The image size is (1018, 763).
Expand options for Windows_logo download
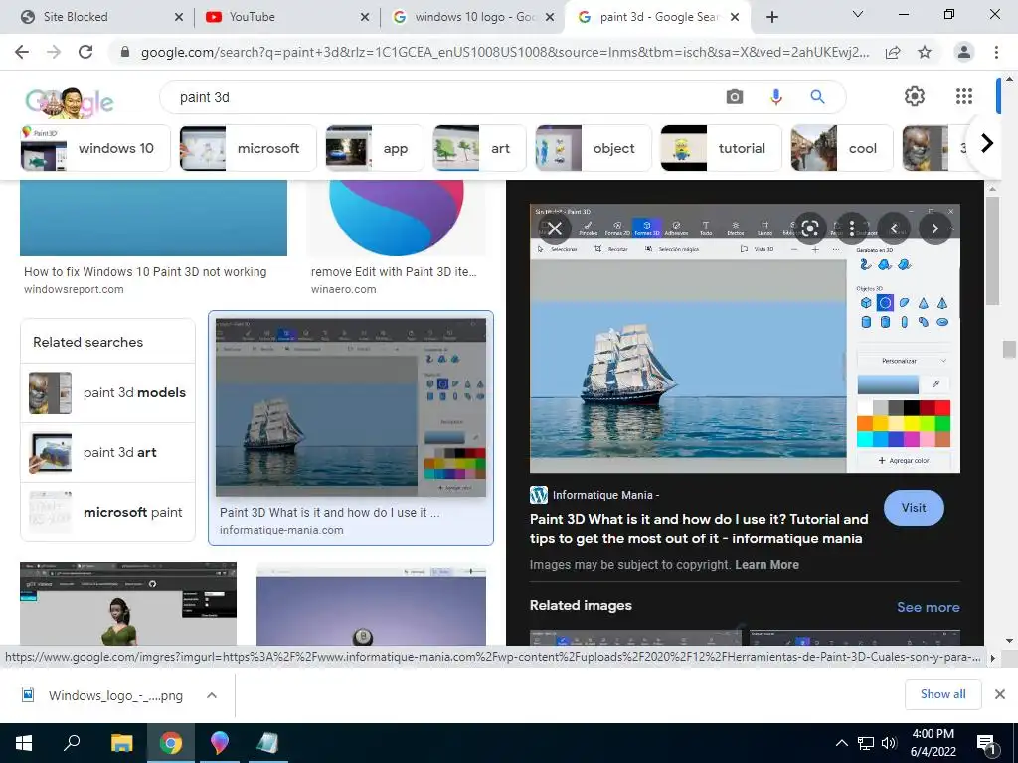(211, 695)
